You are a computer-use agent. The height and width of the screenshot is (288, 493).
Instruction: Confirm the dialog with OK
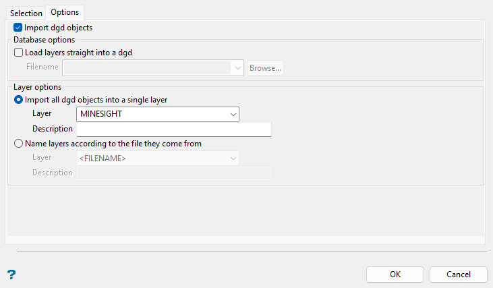point(395,275)
